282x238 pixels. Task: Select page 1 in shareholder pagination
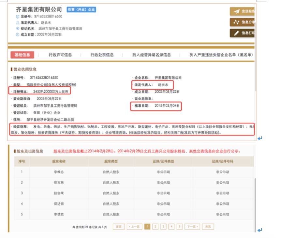pos(147,227)
